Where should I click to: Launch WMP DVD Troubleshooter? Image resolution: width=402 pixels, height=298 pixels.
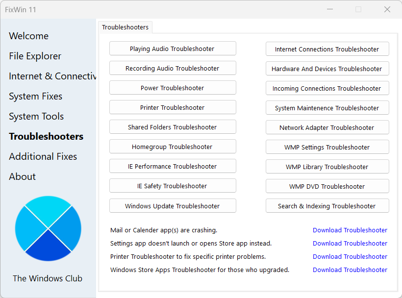click(x=327, y=186)
